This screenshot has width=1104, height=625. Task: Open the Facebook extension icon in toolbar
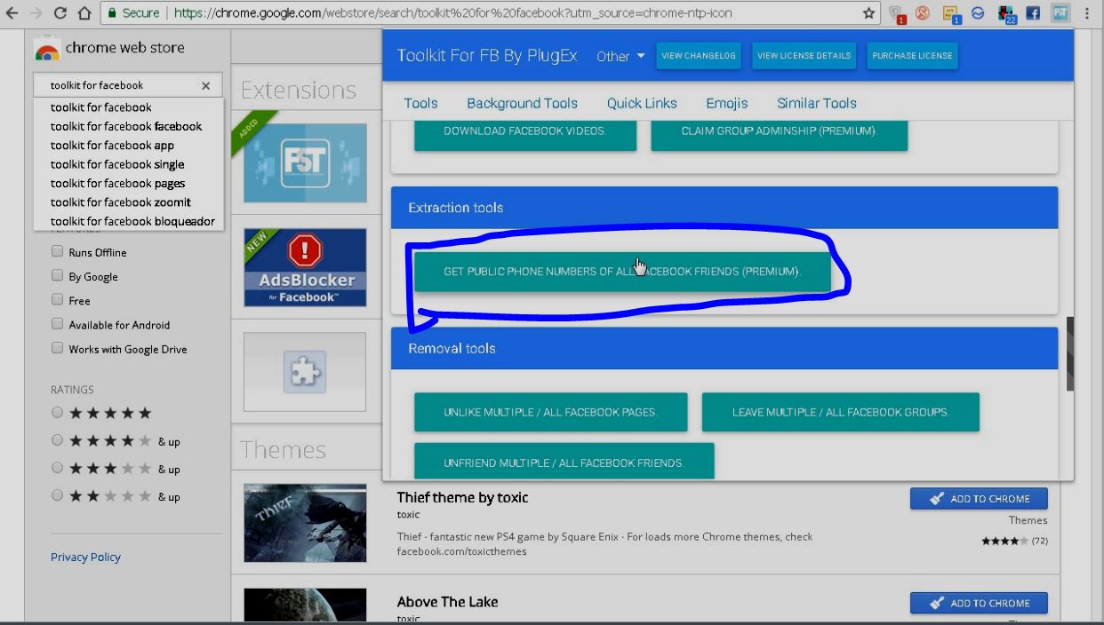pos(1033,13)
